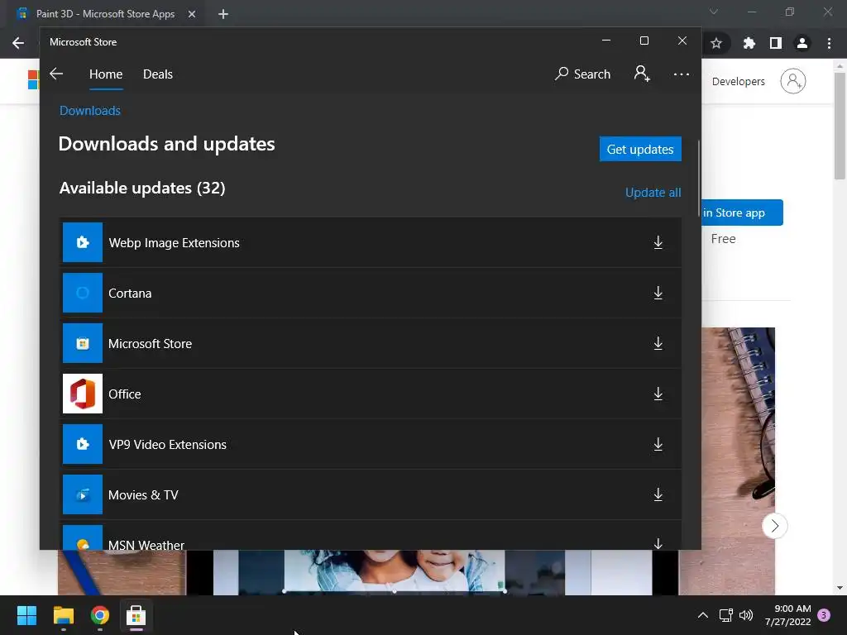Click the Chrome back arrow
This screenshot has height=635, width=847.
[x=18, y=43]
